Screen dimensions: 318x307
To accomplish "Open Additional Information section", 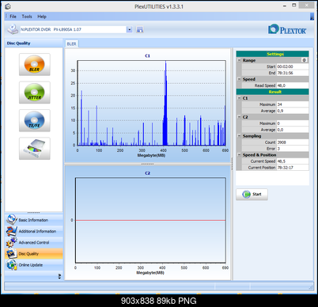I will [34, 231].
